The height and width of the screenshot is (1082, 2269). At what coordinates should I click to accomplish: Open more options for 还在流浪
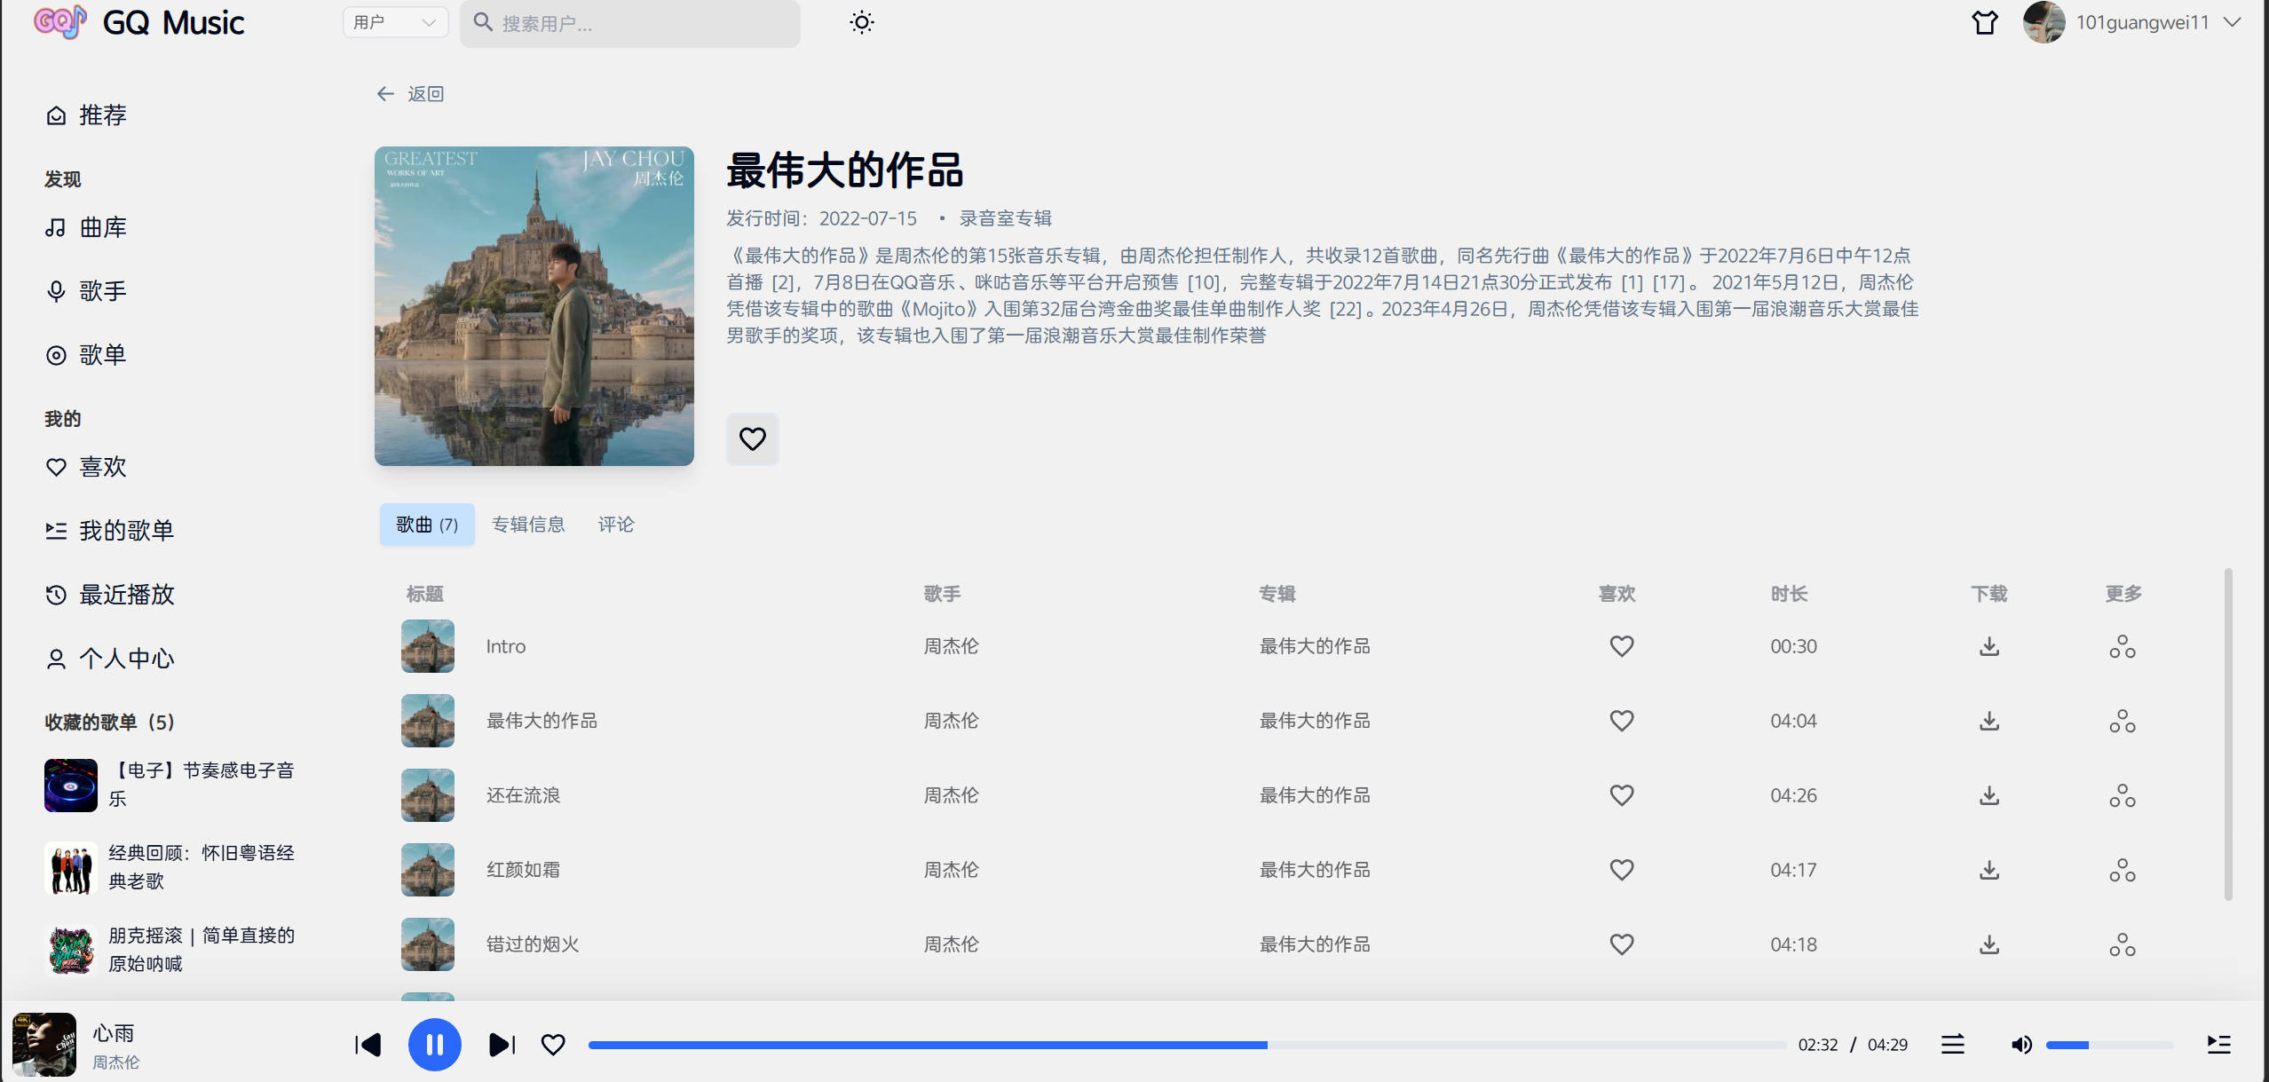point(2122,795)
